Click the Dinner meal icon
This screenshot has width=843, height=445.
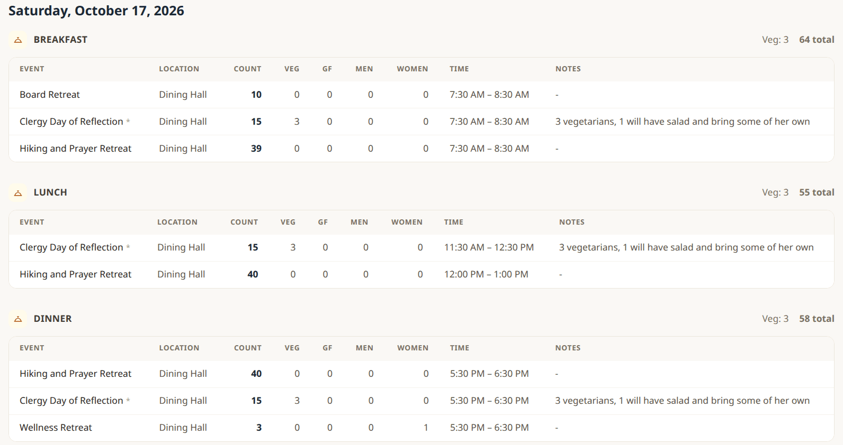tap(18, 319)
